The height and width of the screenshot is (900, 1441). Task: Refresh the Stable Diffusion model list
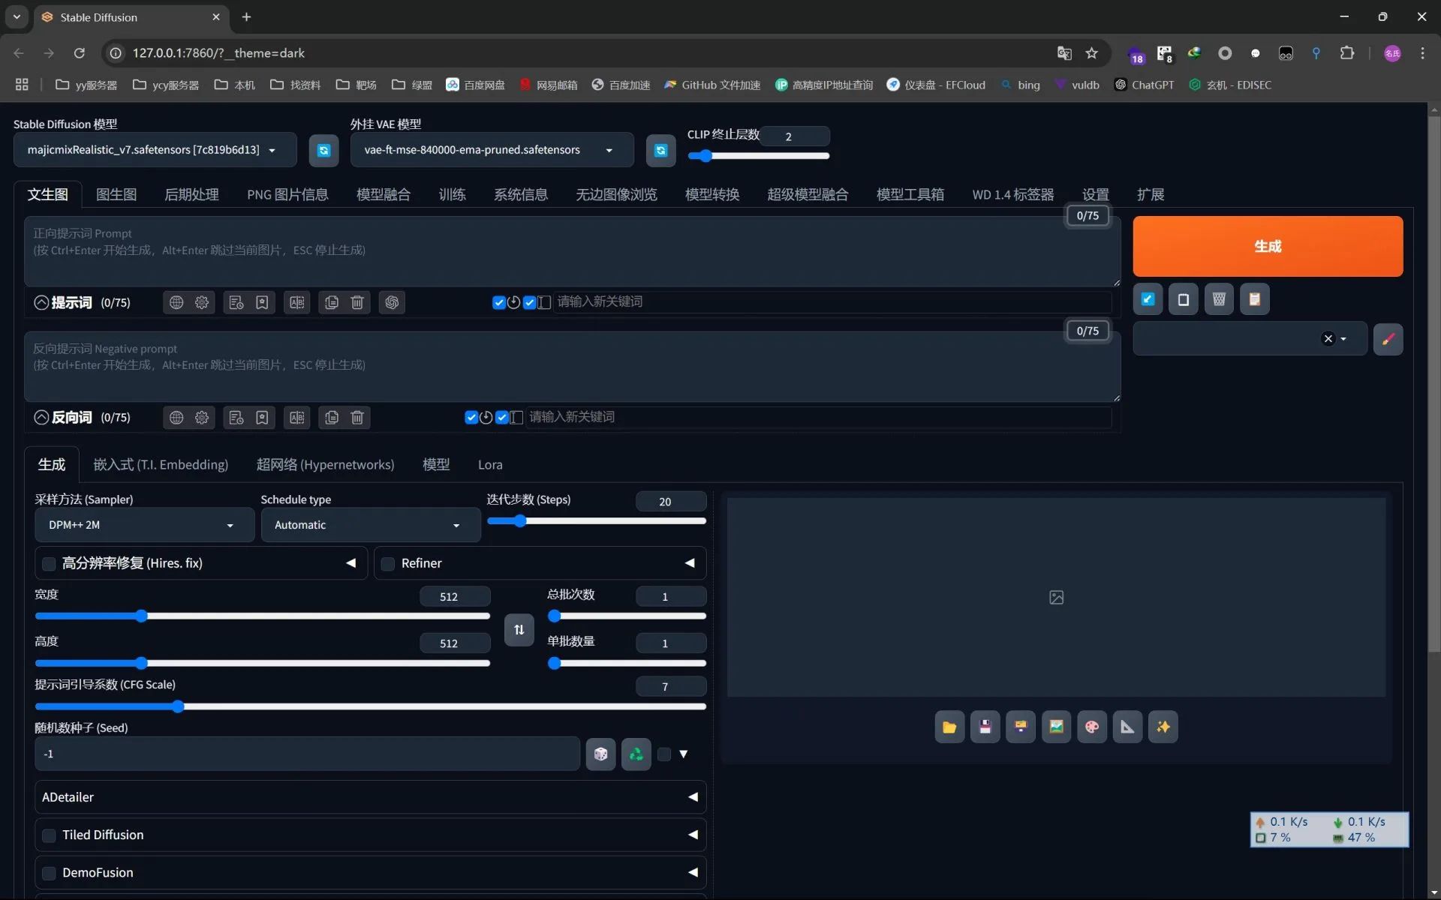(x=323, y=150)
